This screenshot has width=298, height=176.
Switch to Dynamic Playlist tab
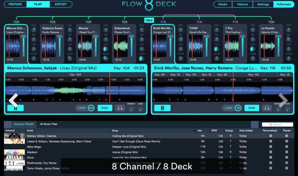click(x=24, y=124)
